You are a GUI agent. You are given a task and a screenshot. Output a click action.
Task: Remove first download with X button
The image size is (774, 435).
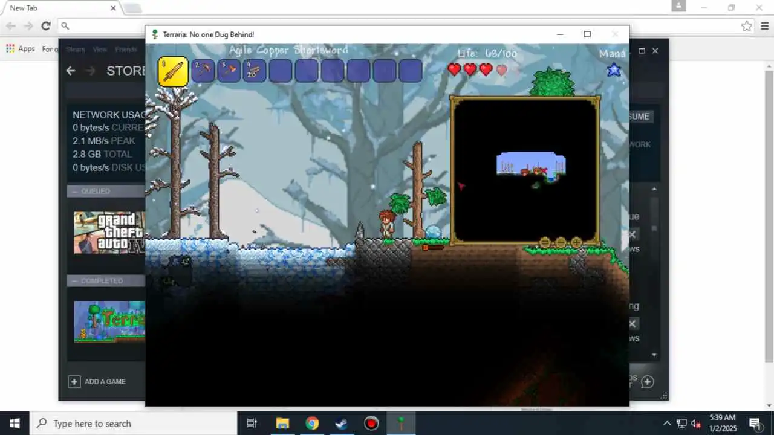pyautogui.click(x=632, y=234)
